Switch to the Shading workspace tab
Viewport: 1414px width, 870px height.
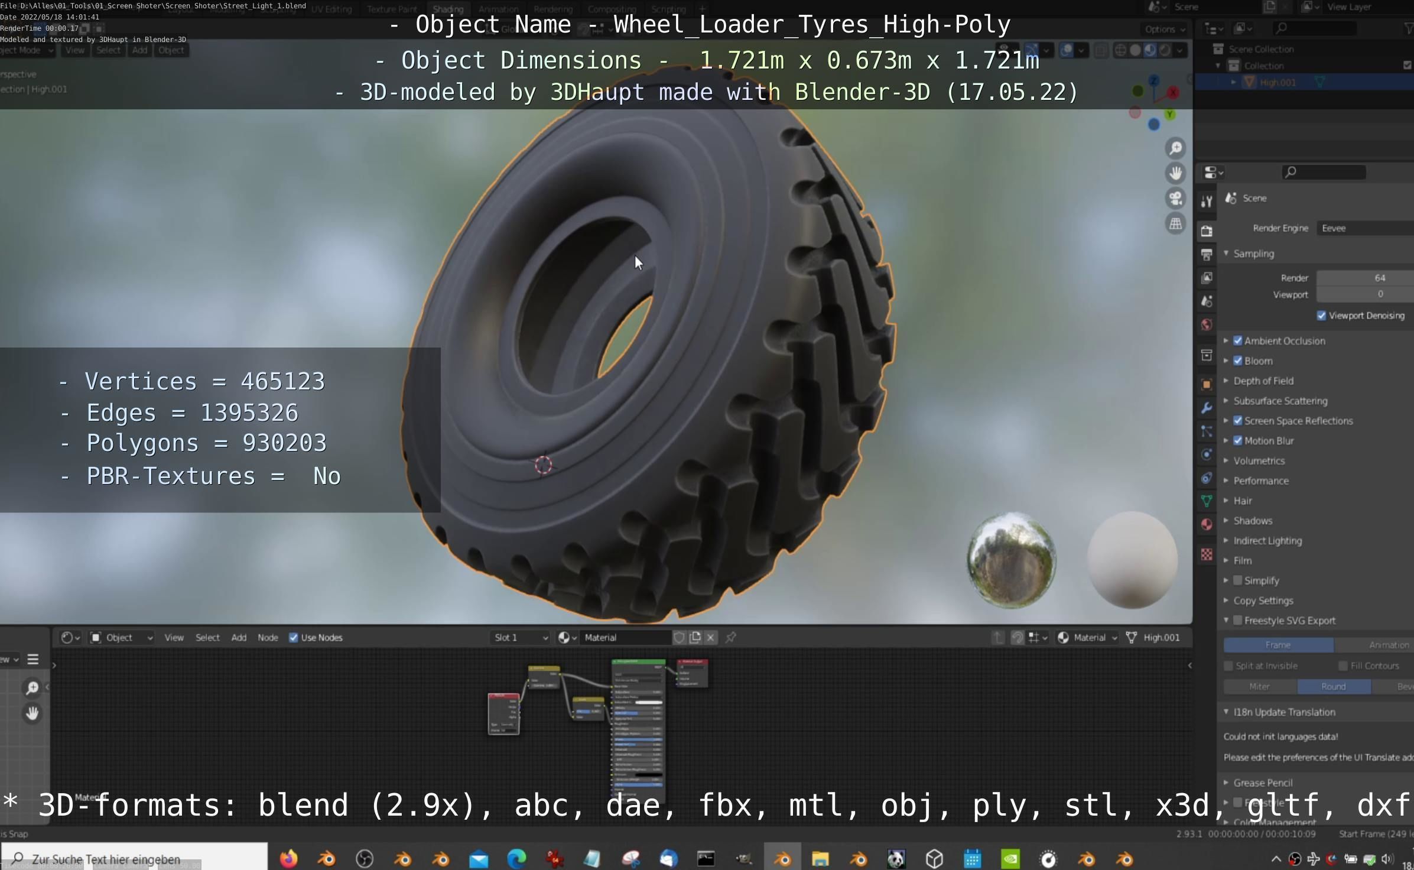pos(448,9)
